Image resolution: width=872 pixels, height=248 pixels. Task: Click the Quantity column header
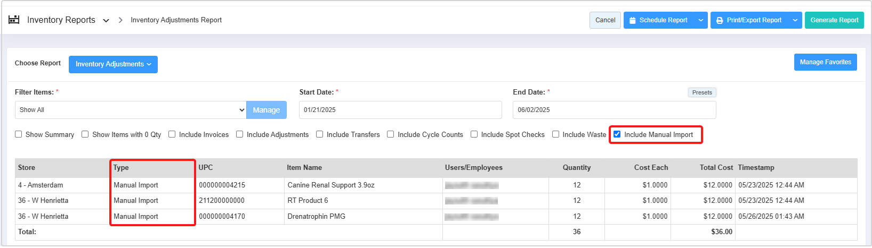pos(576,167)
